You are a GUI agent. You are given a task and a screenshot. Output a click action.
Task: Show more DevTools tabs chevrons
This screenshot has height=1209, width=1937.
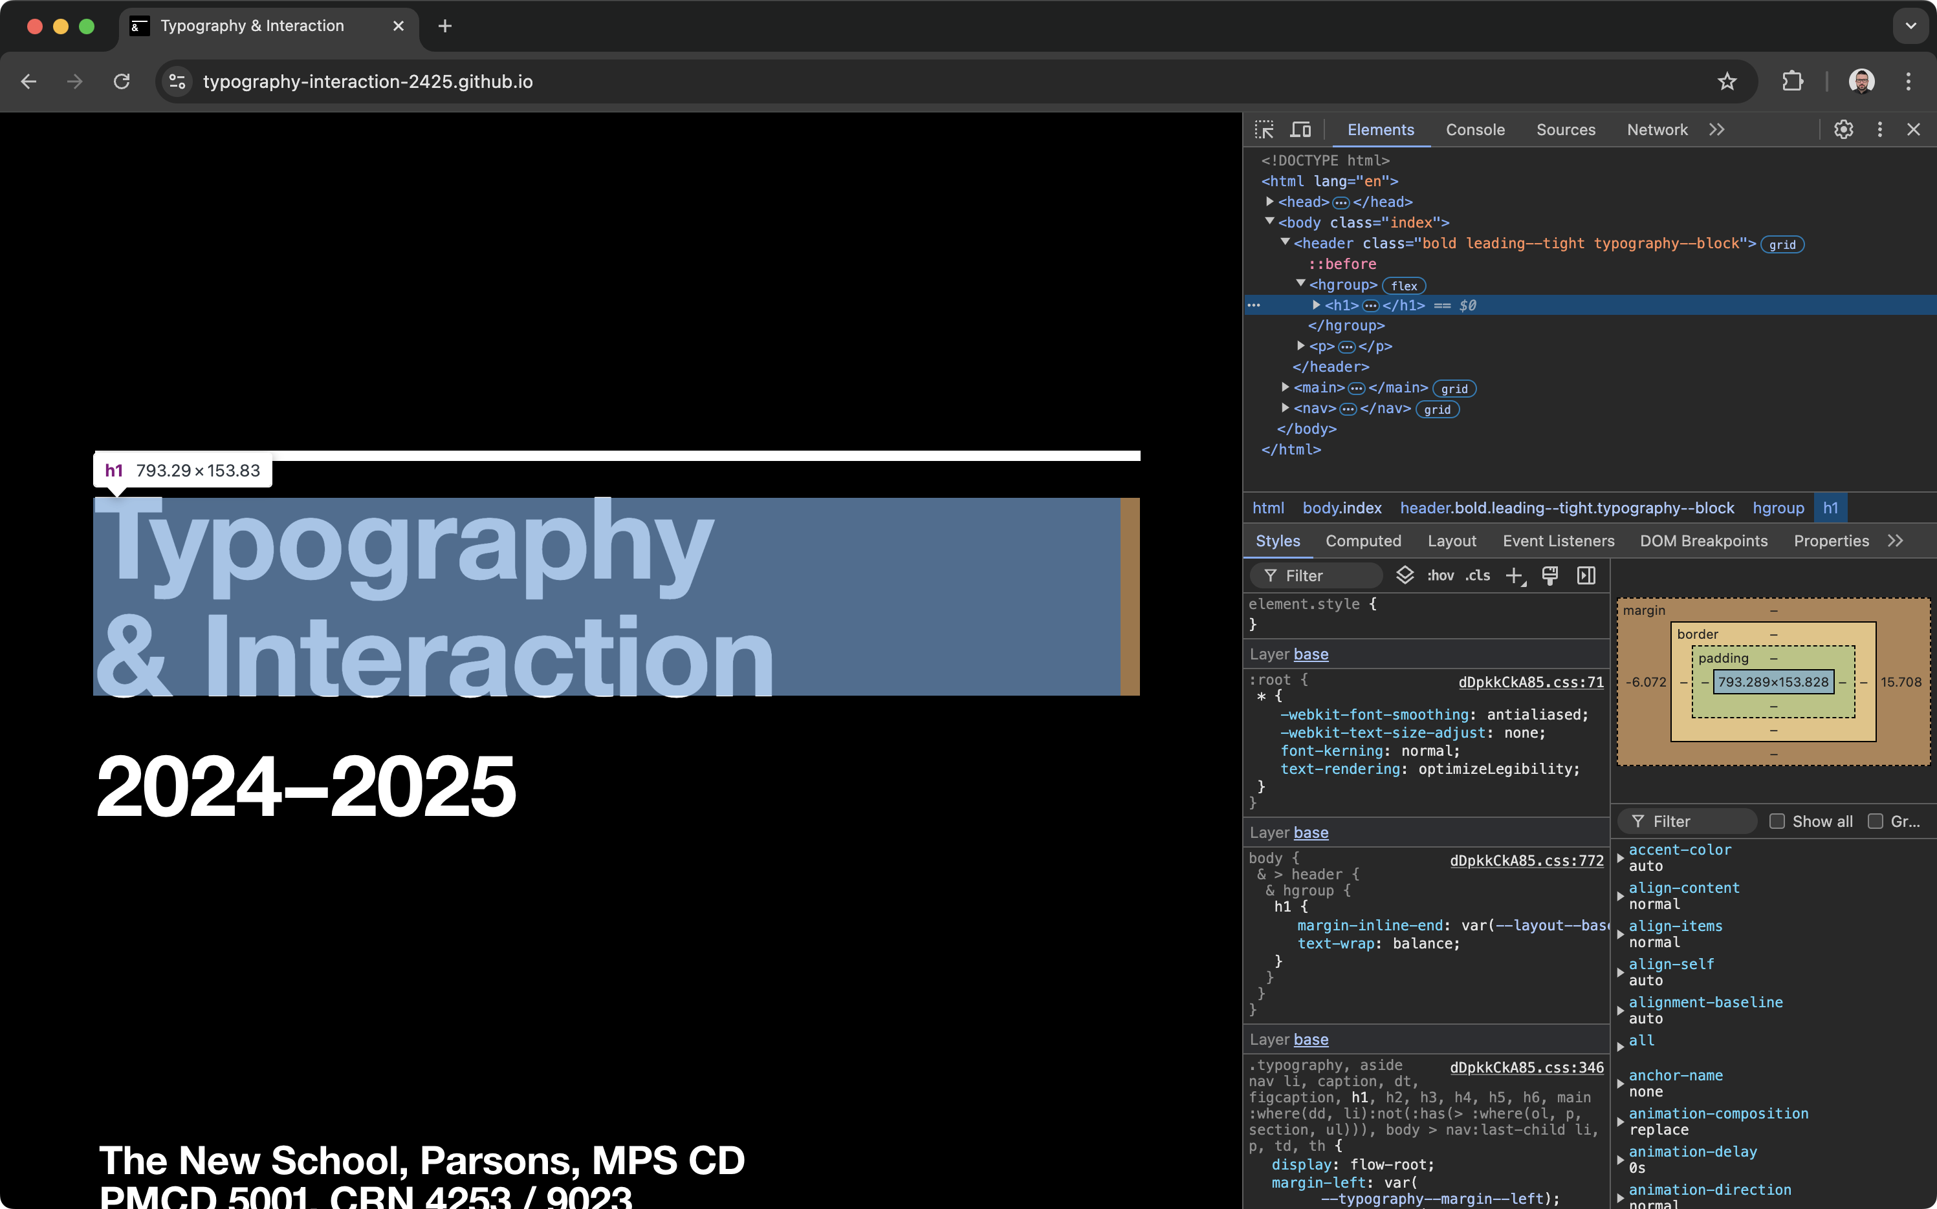point(1717,129)
